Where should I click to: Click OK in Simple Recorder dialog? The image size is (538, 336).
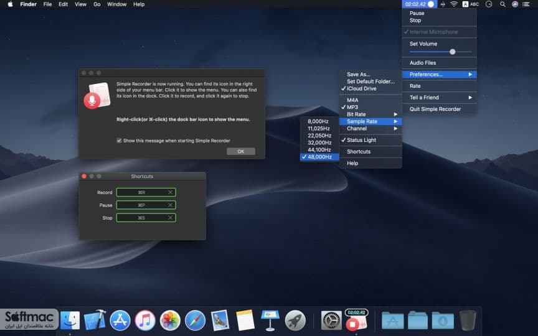[241, 151]
